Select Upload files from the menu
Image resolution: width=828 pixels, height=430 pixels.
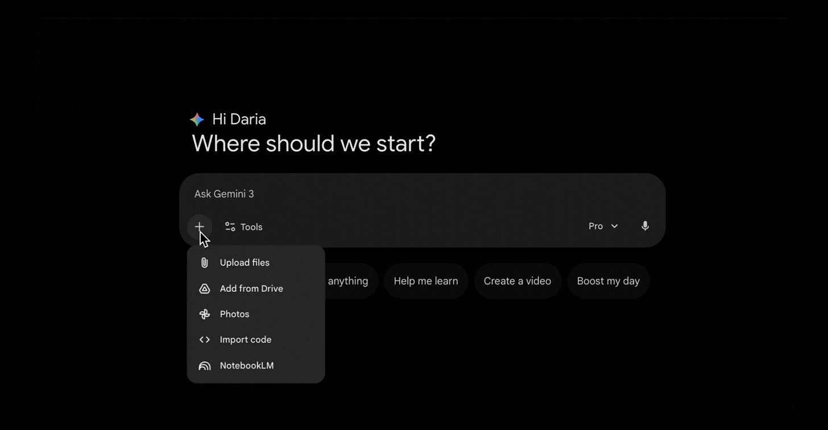coord(256,263)
